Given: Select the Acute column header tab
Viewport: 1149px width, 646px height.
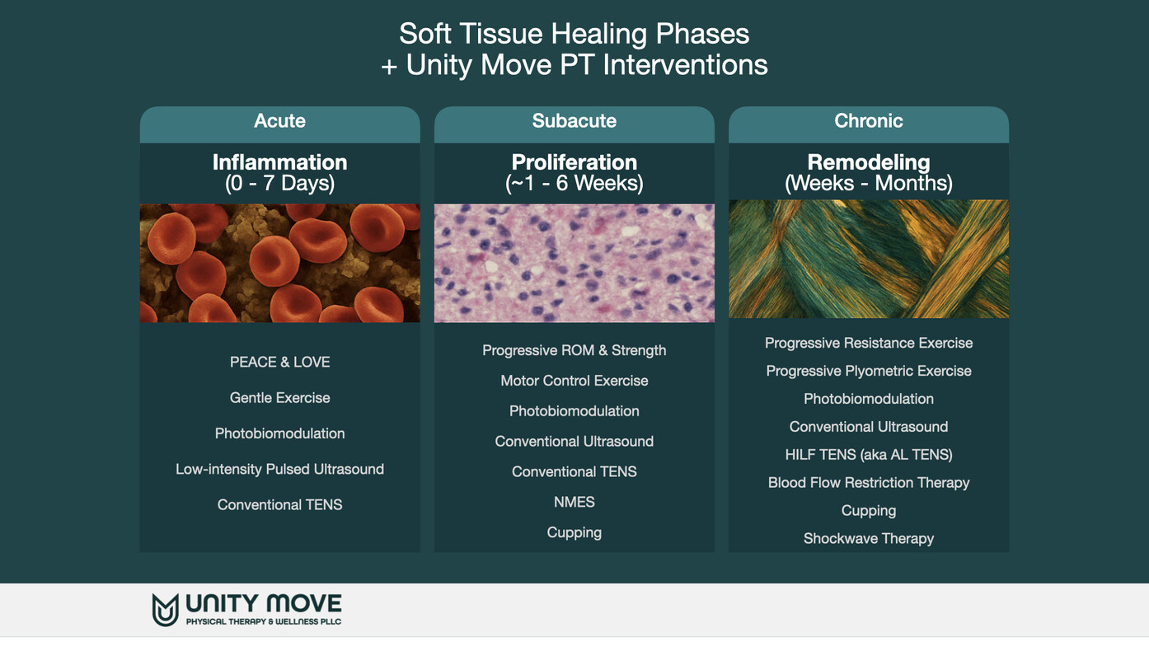Looking at the screenshot, I should pos(279,121).
